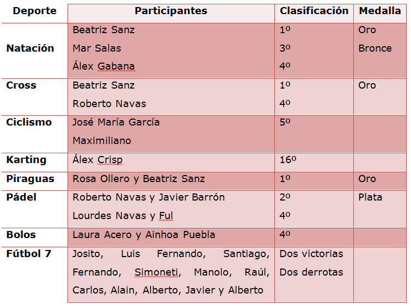Viewport: 411px width, 306px height.
Task: Click the Fútbol 7 sport cell
Action: (x=28, y=253)
